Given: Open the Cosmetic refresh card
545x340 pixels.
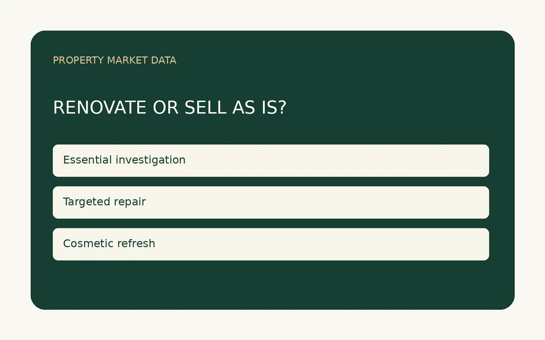Looking at the screenshot, I should pos(271,244).
